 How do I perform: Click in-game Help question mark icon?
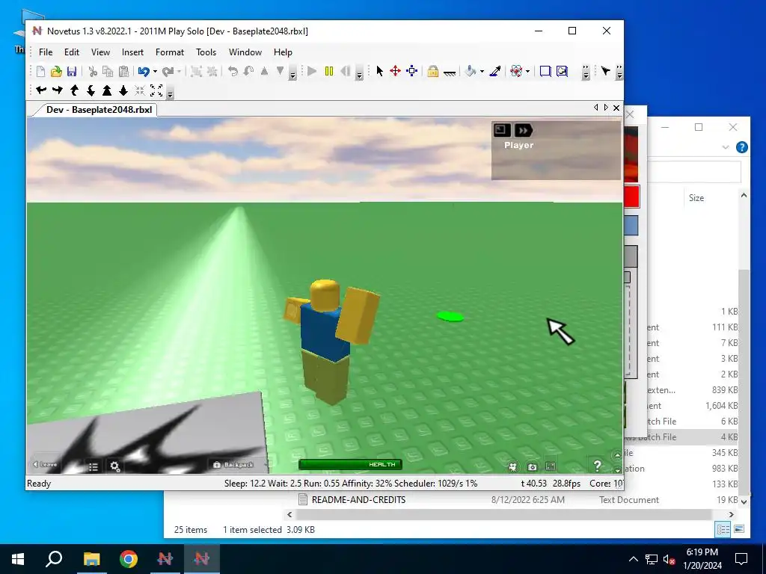[x=597, y=466]
